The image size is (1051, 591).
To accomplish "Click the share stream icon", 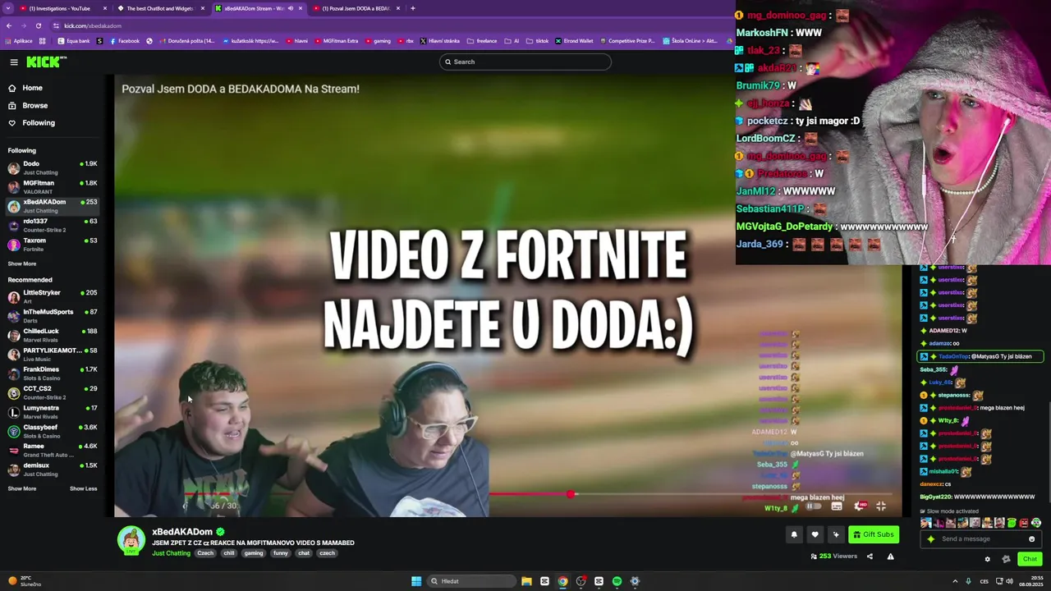I will 870,557.
